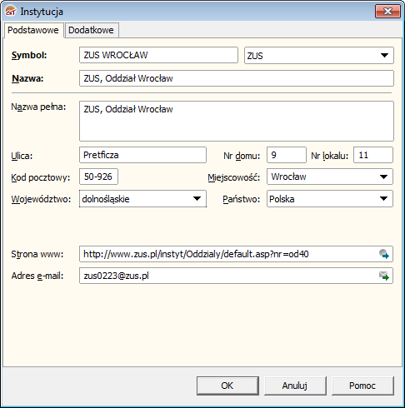Click the Anuluj button
This screenshot has width=405, height=408.
point(295,386)
